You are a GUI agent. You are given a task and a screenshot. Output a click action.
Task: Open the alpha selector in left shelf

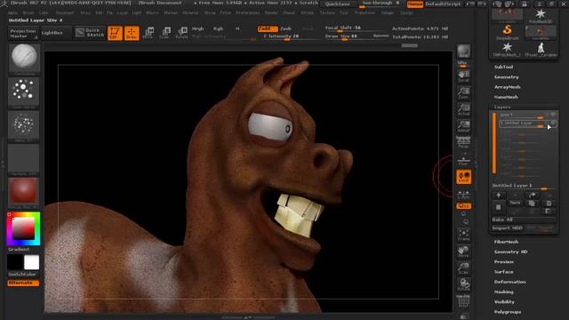[24, 126]
